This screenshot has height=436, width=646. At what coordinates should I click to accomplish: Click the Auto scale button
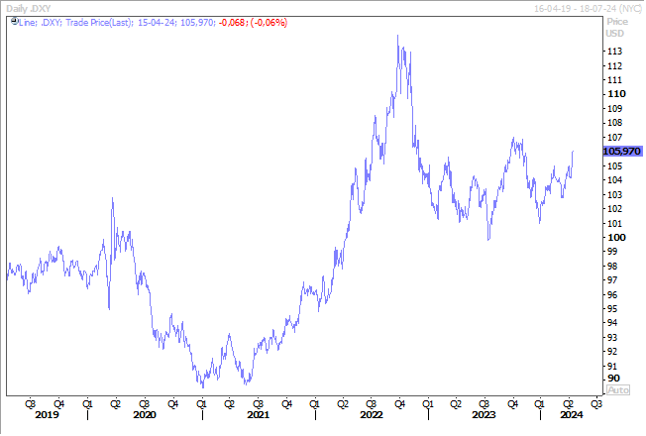(x=616, y=390)
